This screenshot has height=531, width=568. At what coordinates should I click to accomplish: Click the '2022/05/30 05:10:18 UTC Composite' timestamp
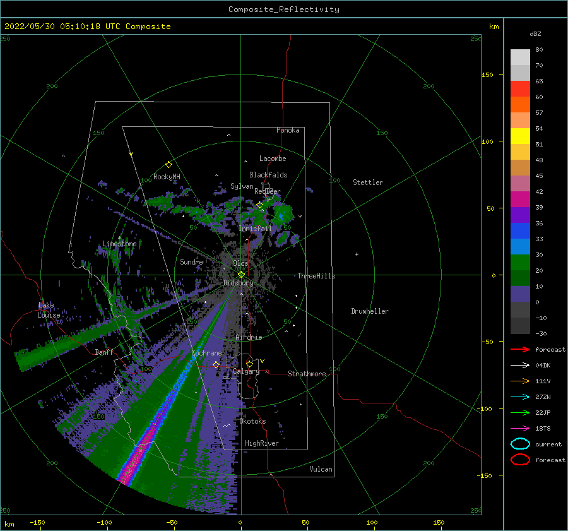(87, 27)
